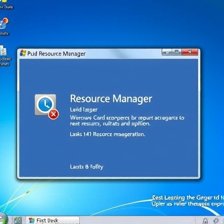Click the "Lasks 141 Resorce maagerətion." line

(x=108, y=134)
